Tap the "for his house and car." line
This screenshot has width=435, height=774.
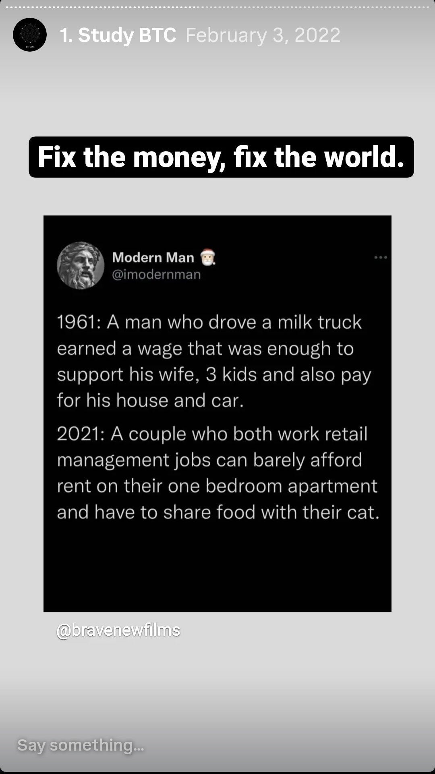150,400
